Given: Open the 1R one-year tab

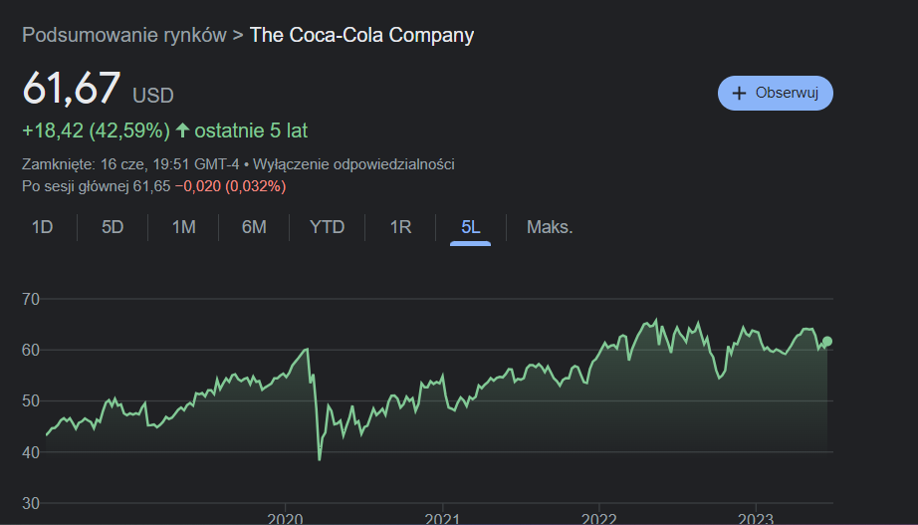Looking at the screenshot, I should [x=400, y=227].
